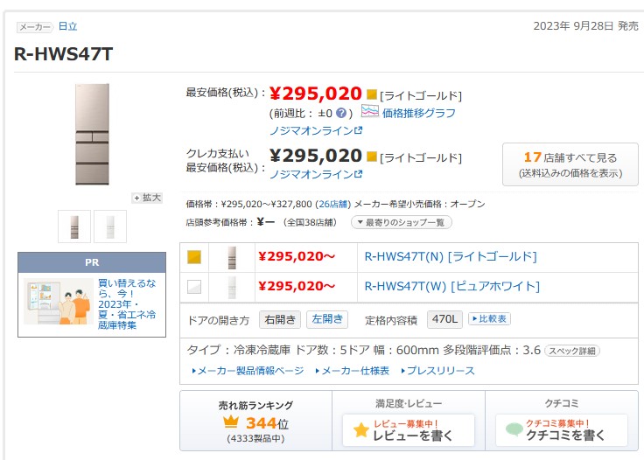This screenshot has width=644, height=460.
Task: Click 17店舗すべて見る button
Action: tap(570, 164)
